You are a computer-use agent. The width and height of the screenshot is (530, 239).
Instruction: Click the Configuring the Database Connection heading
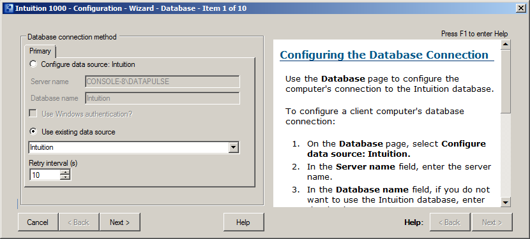click(384, 55)
